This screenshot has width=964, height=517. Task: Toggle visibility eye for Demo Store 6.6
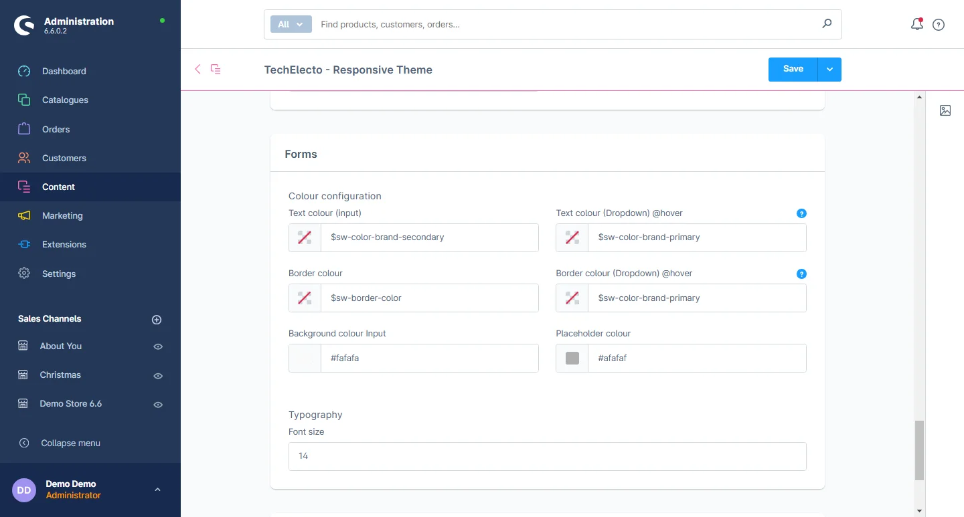(x=158, y=405)
